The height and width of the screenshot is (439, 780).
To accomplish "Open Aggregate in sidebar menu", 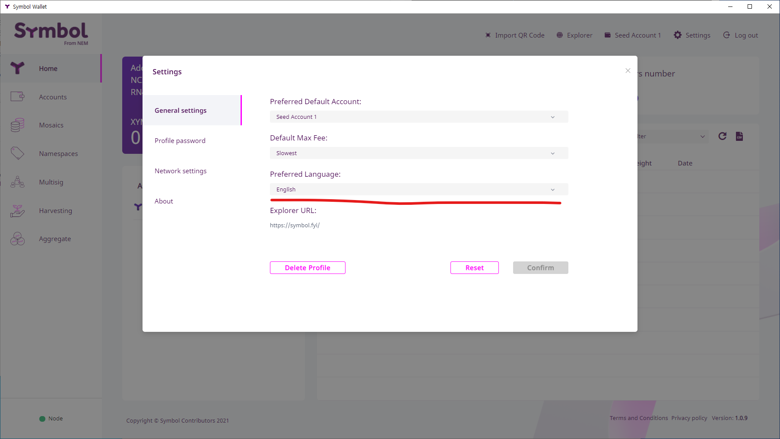I will [x=55, y=239].
